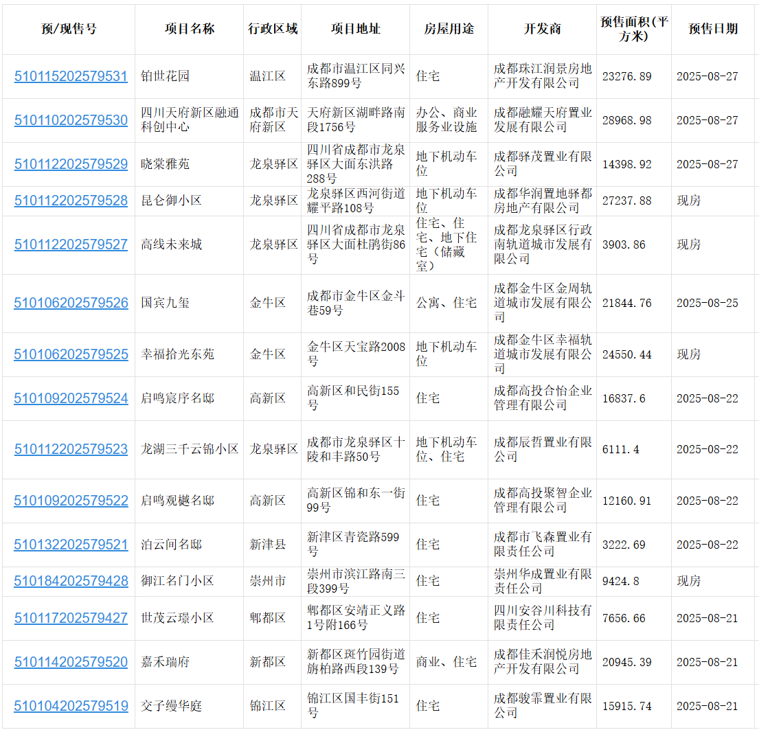
Task: Open presale link 510115202579531
Action: pos(71,76)
